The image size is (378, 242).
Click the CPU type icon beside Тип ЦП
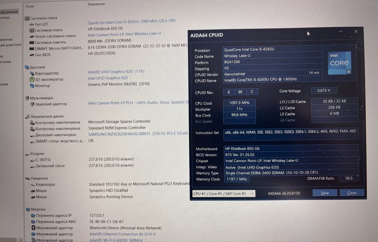pos(32,24)
